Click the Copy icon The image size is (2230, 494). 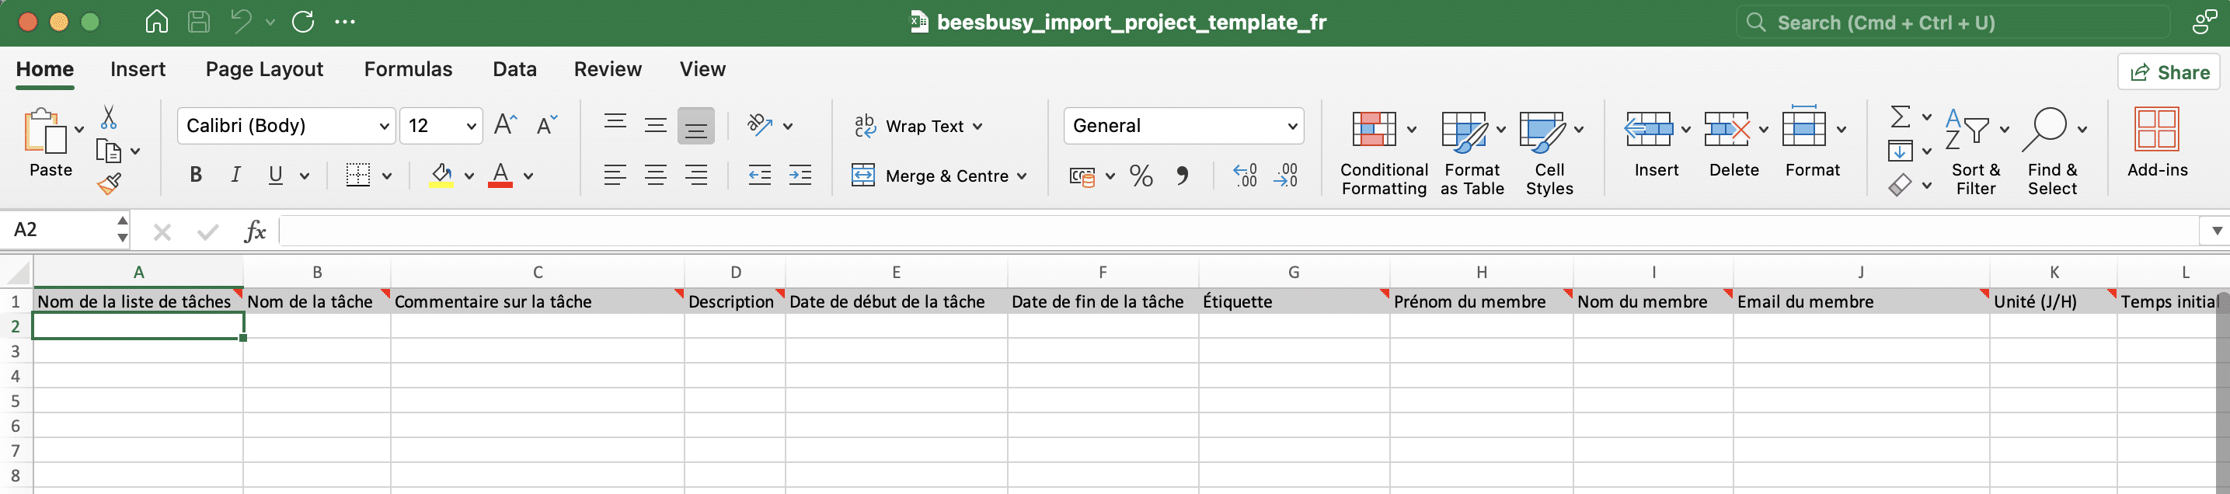[108, 151]
